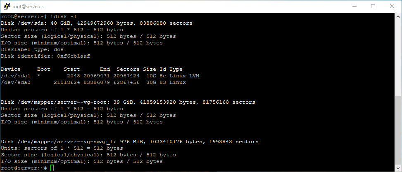Click the '21018624' start sector value
Image resolution: width=402 pixels, height=172 pixels.
point(67,82)
